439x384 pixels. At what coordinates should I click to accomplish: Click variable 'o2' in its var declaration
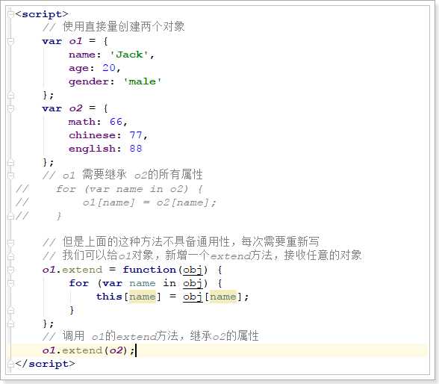click(x=75, y=108)
